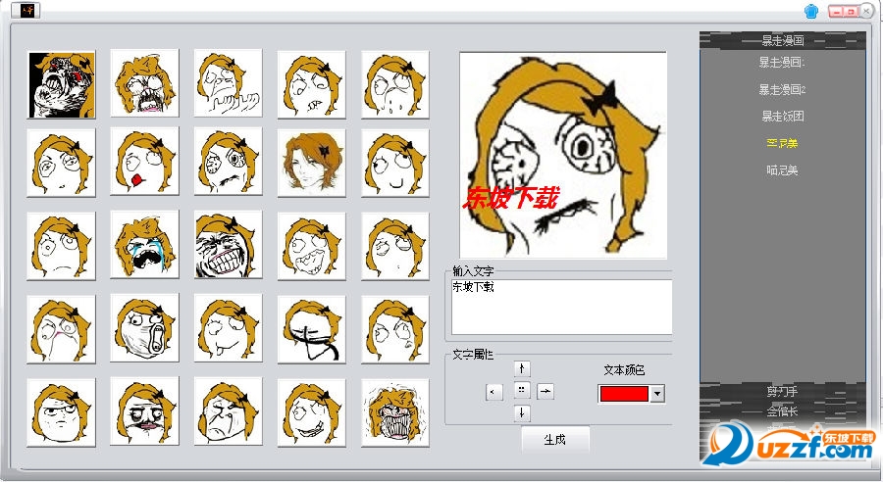Select the black-background rage face thumbnail
This screenshot has width=883, height=482.
pyautogui.click(x=62, y=85)
